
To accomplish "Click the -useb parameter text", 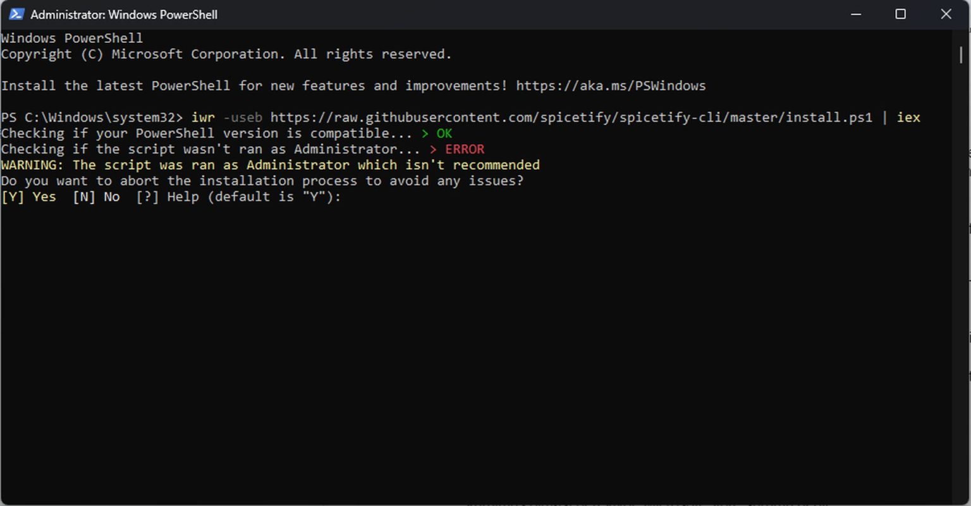I will (x=243, y=117).
